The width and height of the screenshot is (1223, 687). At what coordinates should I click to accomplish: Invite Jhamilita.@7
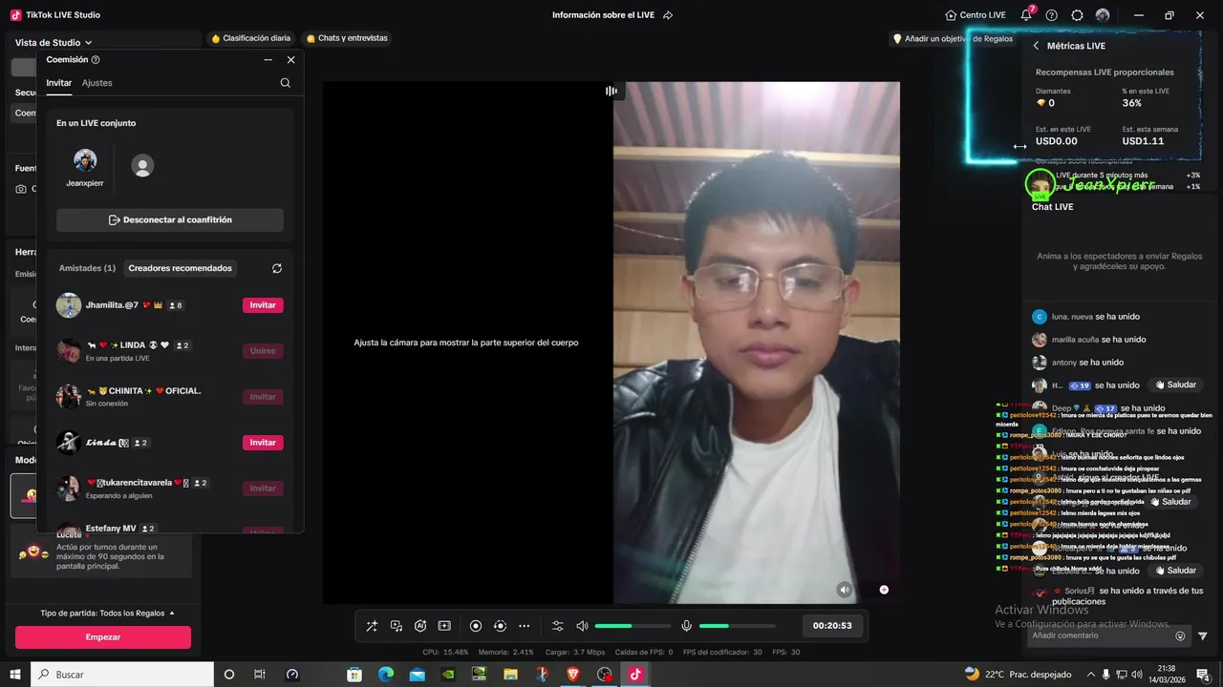click(x=263, y=305)
